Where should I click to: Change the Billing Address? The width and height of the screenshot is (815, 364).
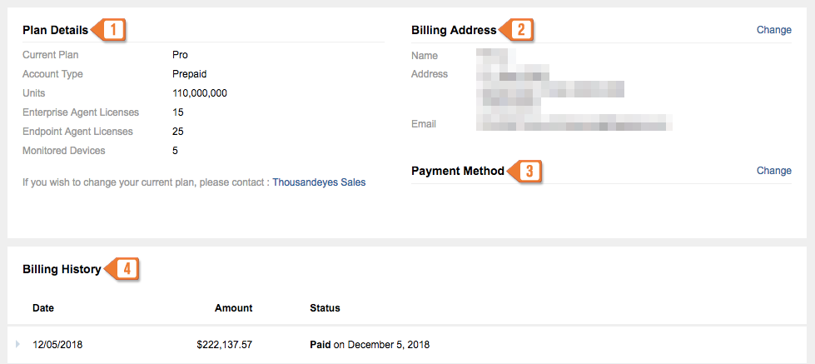click(x=774, y=30)
